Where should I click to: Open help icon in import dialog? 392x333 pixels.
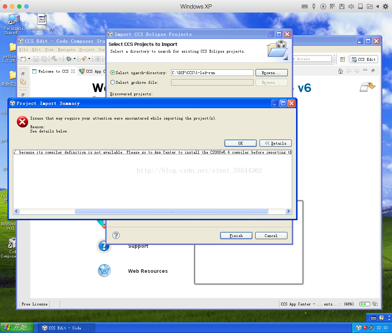[116, 235]
